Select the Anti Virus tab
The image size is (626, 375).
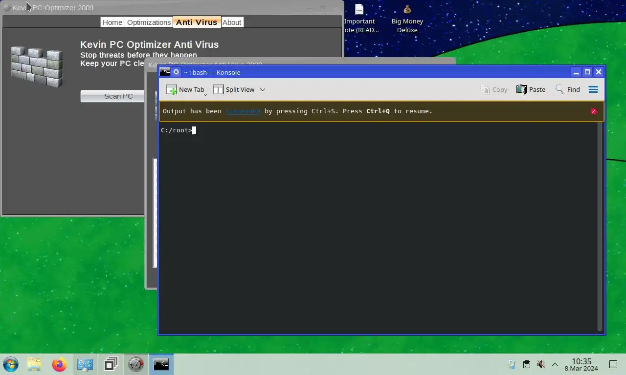197,22
